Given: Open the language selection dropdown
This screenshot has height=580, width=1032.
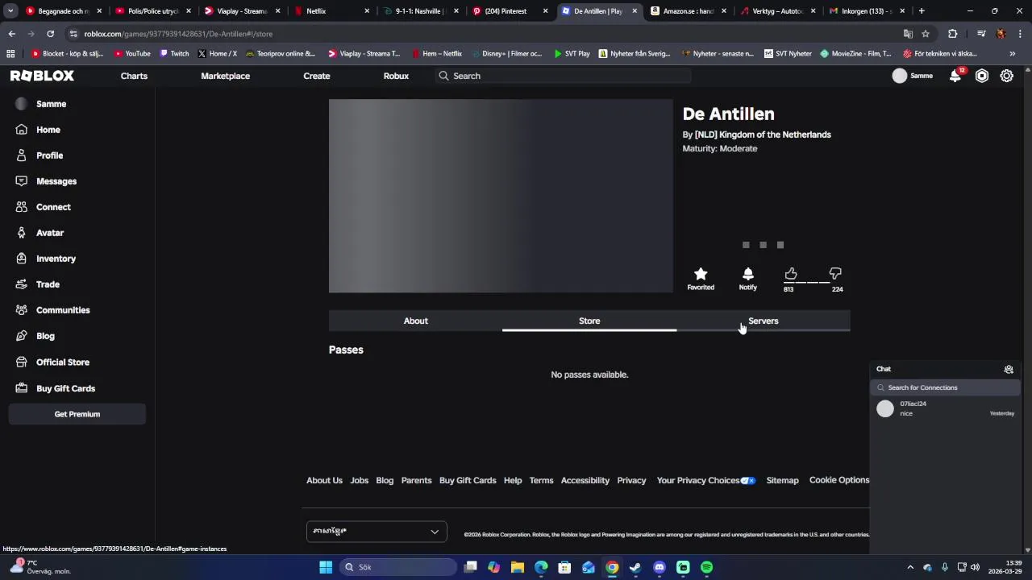Looking at the screenshot, I should [377, 531].
